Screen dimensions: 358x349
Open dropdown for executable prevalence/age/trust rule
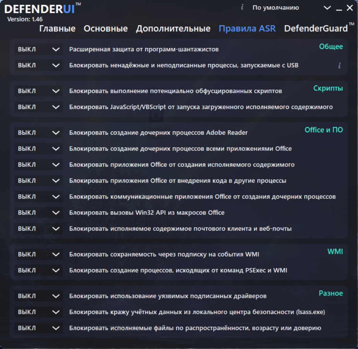[x=39, y=328]
